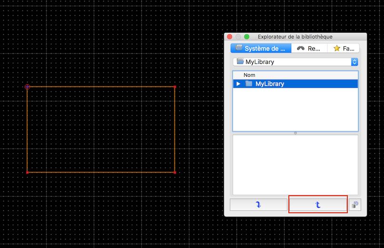Click the splitter handle between the panes
384x248 pixels.
295,133
